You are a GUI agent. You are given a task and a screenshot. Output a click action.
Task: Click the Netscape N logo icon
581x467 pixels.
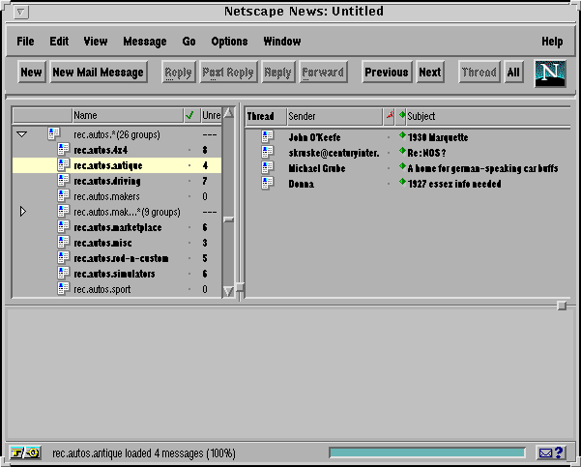coord(550,73)
